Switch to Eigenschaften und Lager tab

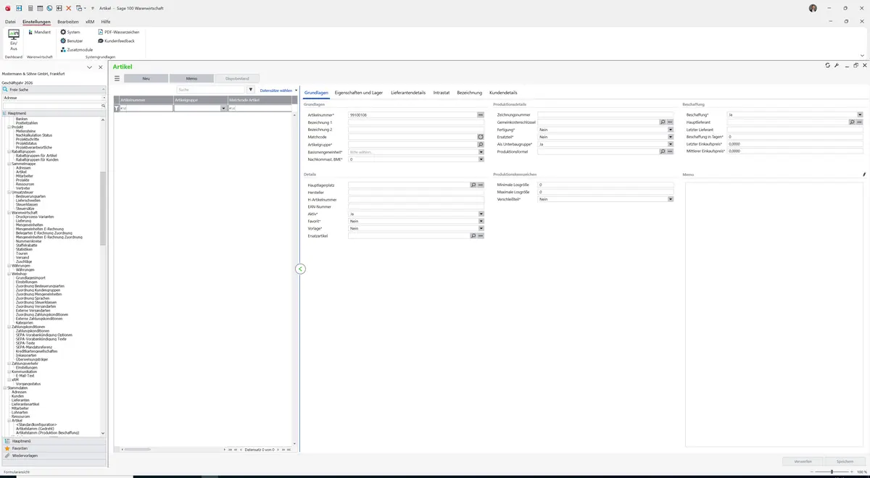coord(359,93)
